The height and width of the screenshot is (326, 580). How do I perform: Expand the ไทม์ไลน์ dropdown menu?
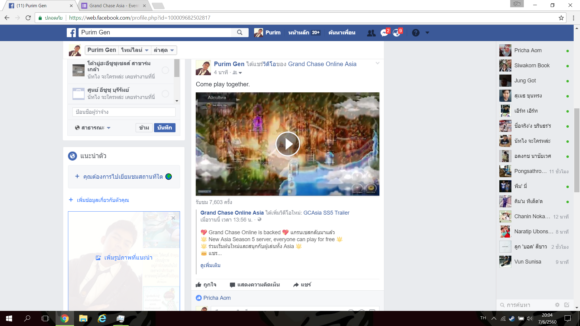pos(134,50)
